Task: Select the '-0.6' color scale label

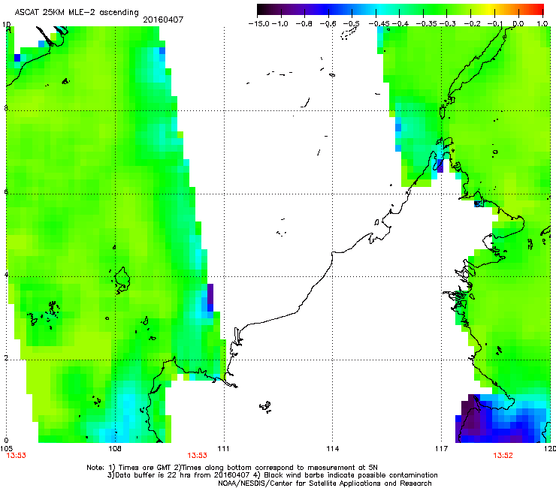Action: (x=328, y=24)
